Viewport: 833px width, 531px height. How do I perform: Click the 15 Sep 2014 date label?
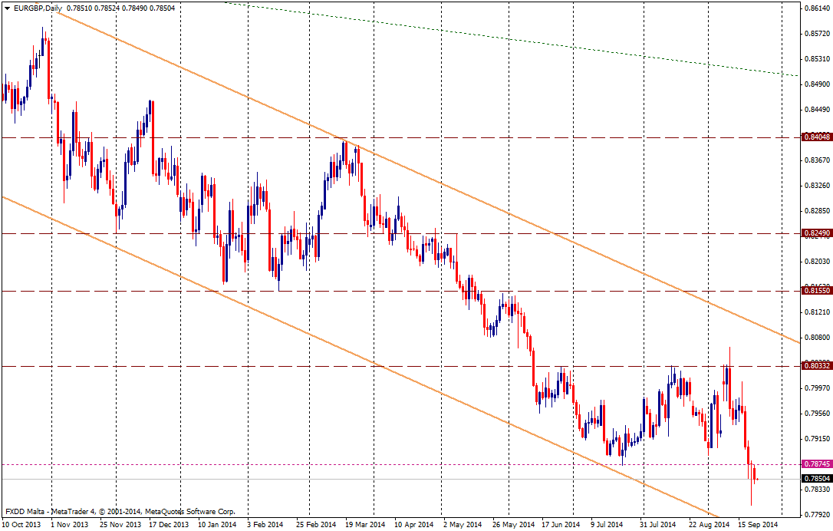tap(759, 525)
